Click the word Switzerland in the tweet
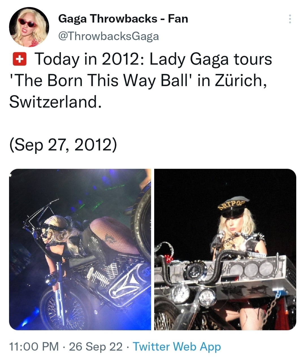 (55, 102)
